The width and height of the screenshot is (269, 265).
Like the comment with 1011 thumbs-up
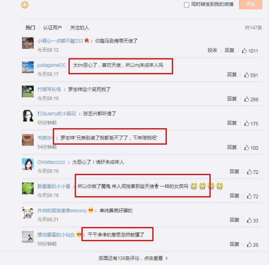click(x=244, y=50)
